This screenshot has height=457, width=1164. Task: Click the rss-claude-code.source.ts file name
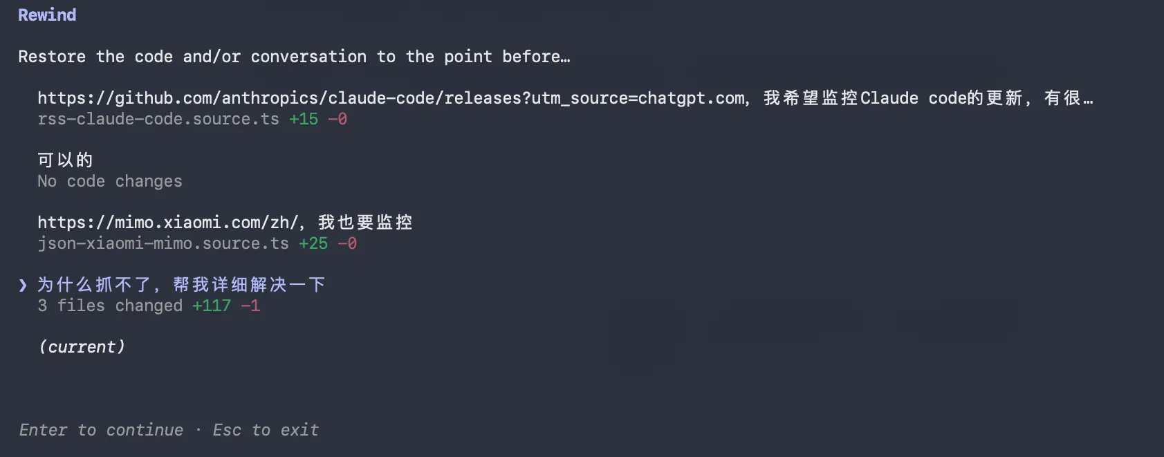coord(158,119)
